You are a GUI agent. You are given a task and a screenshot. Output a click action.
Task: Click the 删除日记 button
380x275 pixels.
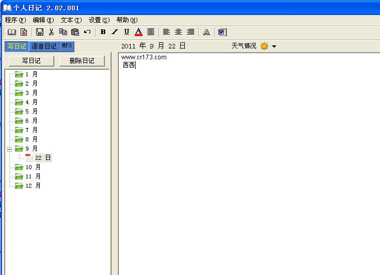pyautogui.click(x=82, y=61)
